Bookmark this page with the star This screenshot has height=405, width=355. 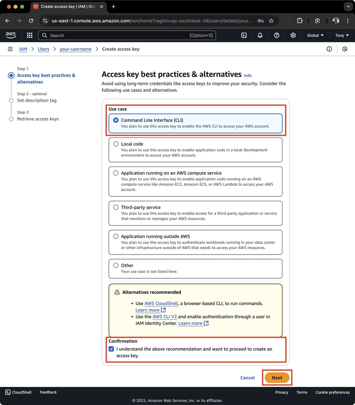click(x=271, y=21)
